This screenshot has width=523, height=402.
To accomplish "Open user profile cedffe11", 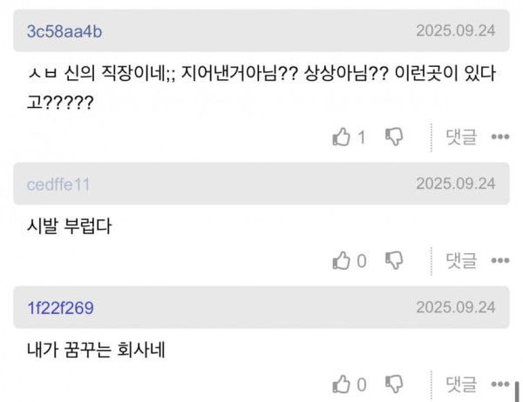I will point(58,184).
